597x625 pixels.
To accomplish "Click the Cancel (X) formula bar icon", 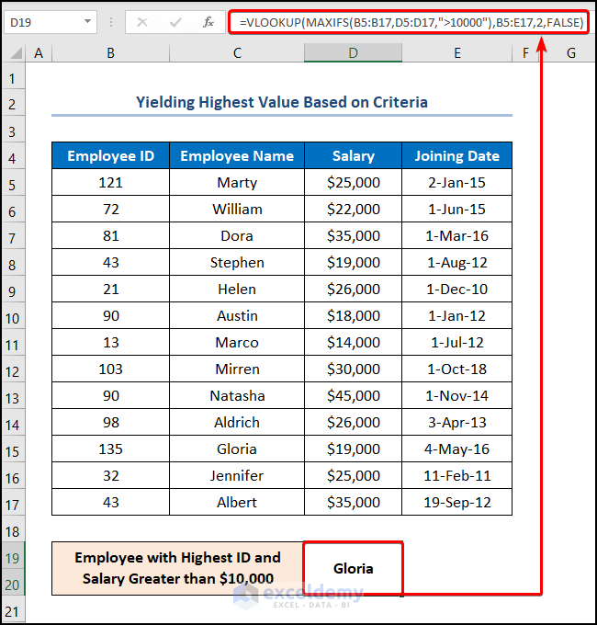I will [x=142, y=22].
